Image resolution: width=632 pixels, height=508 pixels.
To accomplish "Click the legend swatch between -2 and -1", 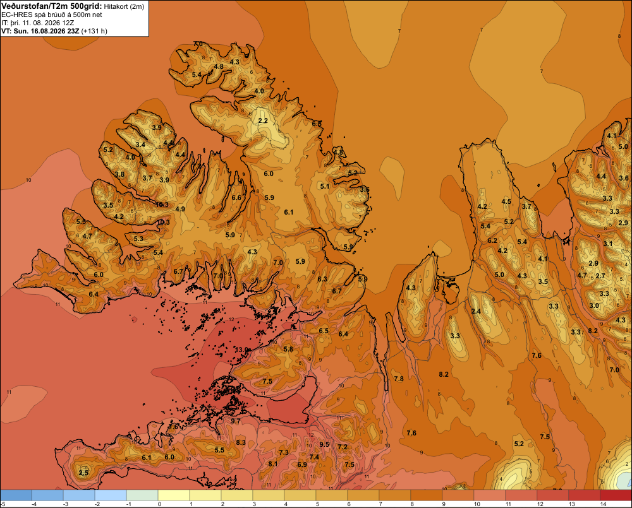I will [111, 495].
